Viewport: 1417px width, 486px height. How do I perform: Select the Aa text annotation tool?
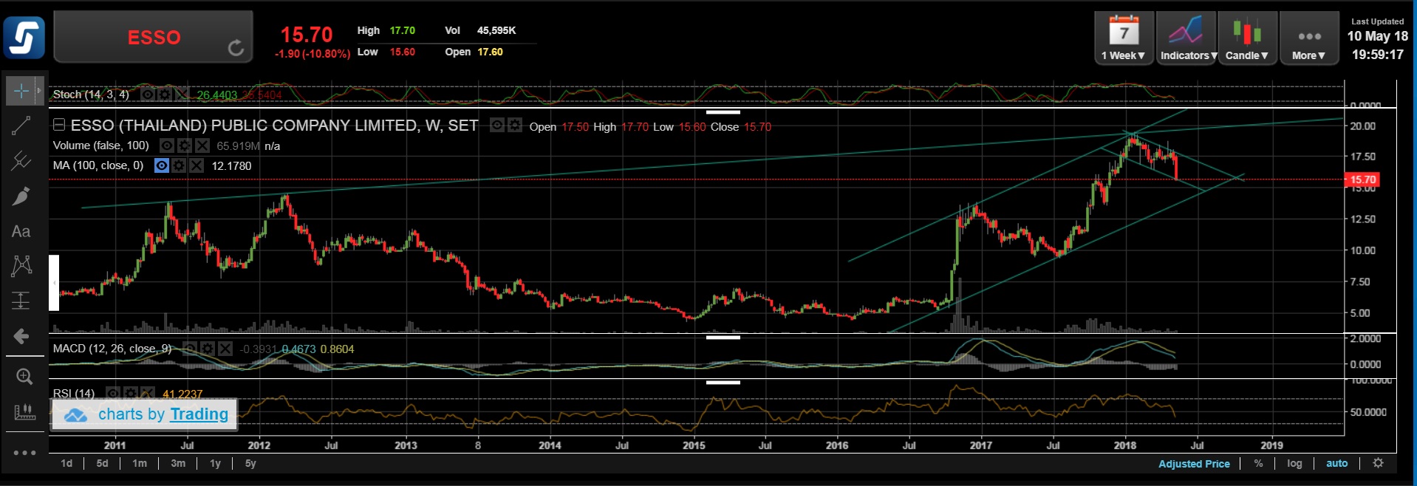[x=21, y=231]
